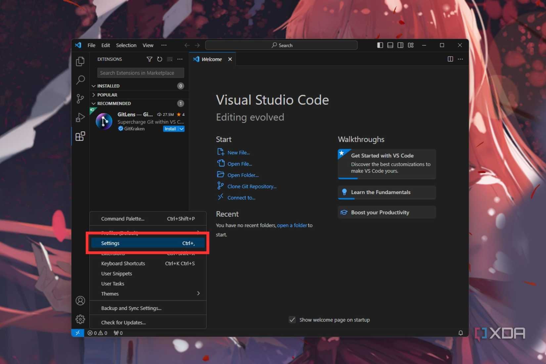Screen dimensions: 546x364
Task: Open the Explorer view in activity bar
Action: 80,61
